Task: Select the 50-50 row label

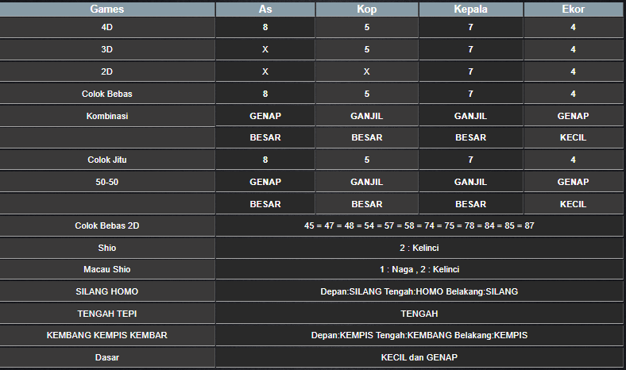Action: (x=107, y=182)
